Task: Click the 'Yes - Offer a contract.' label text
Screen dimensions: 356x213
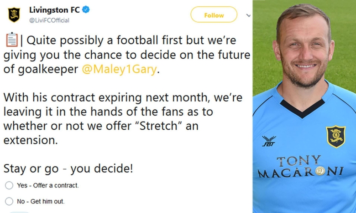Action: pos(47,185)
